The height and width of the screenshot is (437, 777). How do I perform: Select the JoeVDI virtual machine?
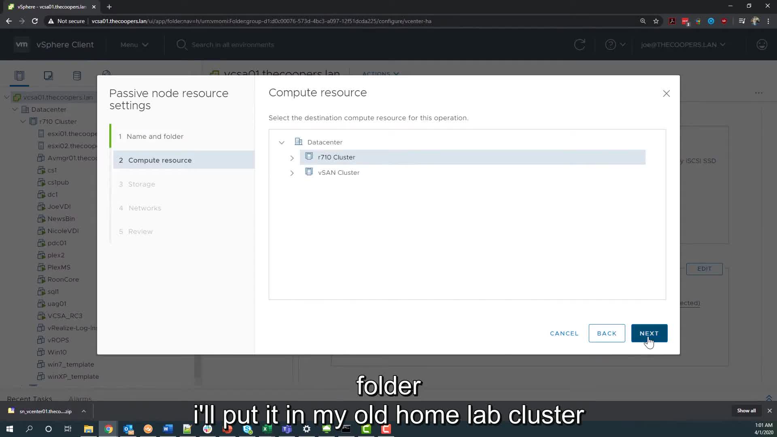coord(59,206)
